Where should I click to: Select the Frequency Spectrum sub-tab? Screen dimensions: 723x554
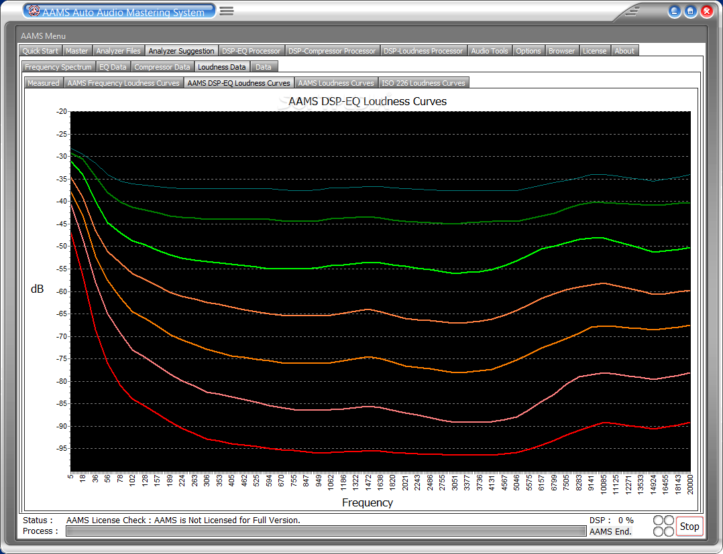click(58, 67)
